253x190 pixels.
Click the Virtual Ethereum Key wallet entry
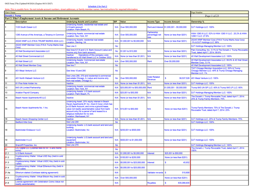click(39, 168)
